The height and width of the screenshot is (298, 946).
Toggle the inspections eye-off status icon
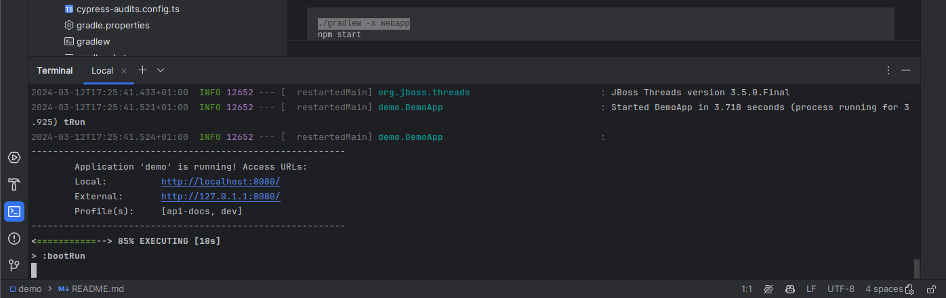coord(768,289)
